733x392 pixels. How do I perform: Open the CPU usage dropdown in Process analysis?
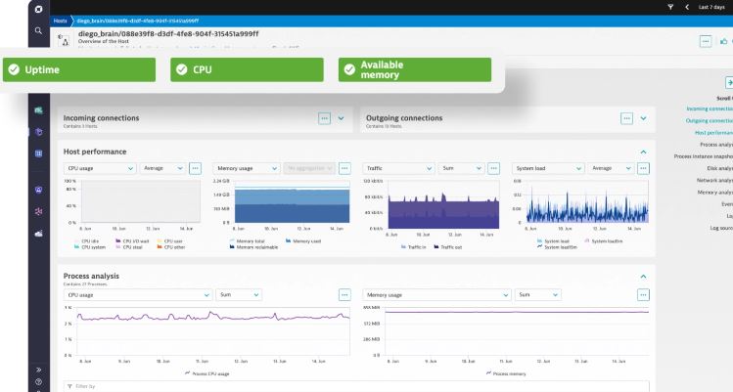pos(138,295)
